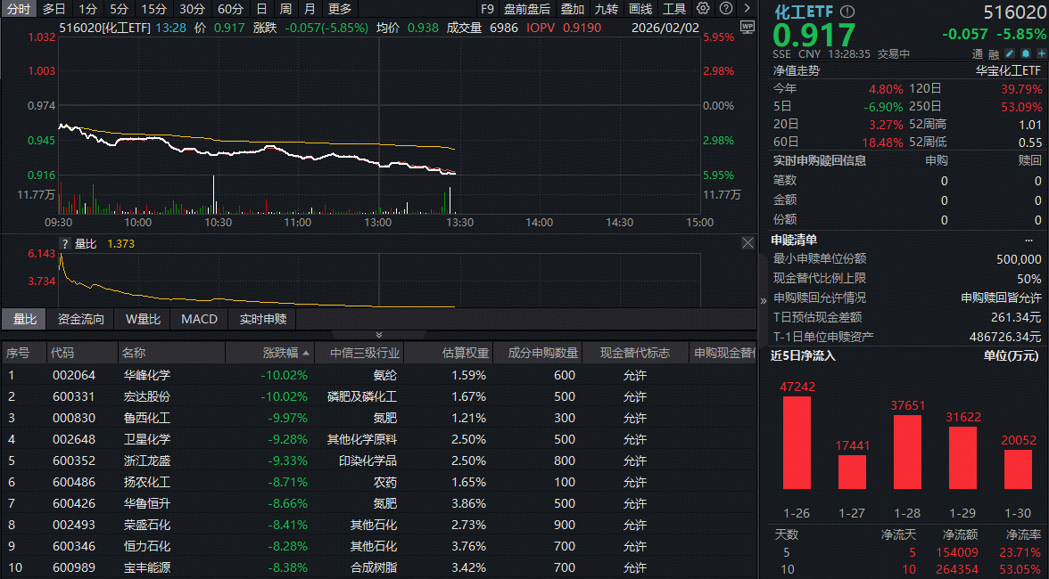Switch to the MACD tab
Viewport: 1049px width, 579px height.
(x=198, y=320)
